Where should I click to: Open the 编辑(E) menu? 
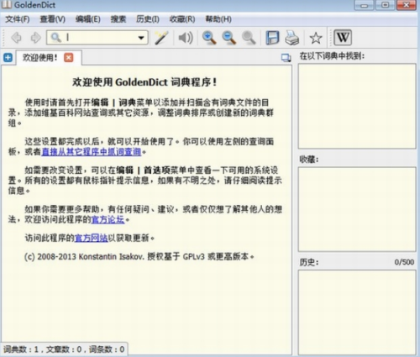(87, 19)
